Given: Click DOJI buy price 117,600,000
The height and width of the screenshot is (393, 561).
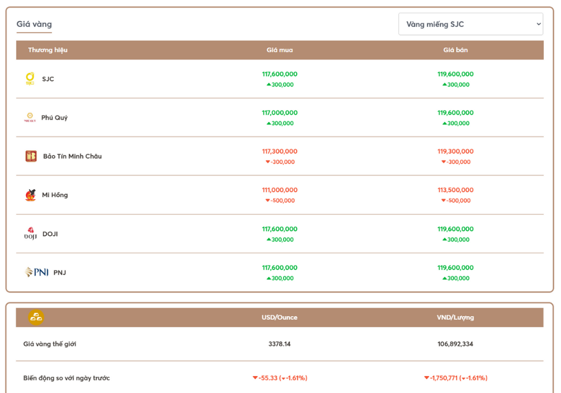Looking at the screenshot, I should 279,229.
